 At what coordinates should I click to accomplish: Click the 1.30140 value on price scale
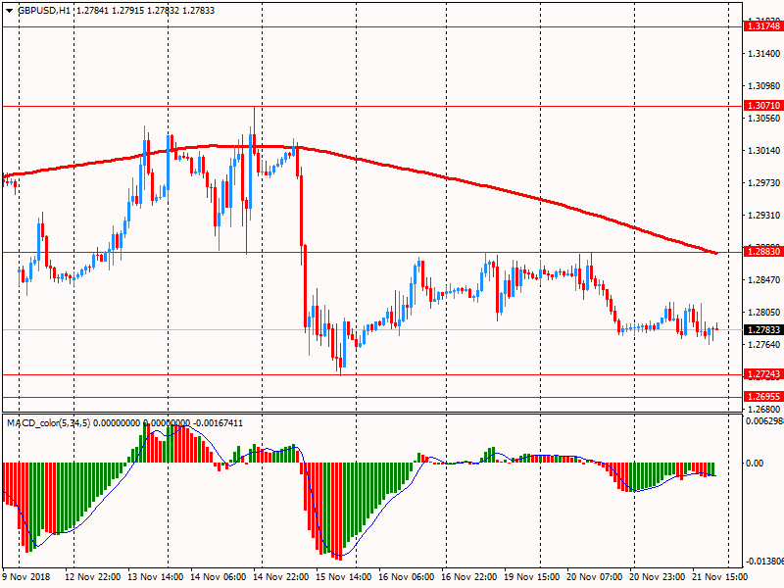762,151
